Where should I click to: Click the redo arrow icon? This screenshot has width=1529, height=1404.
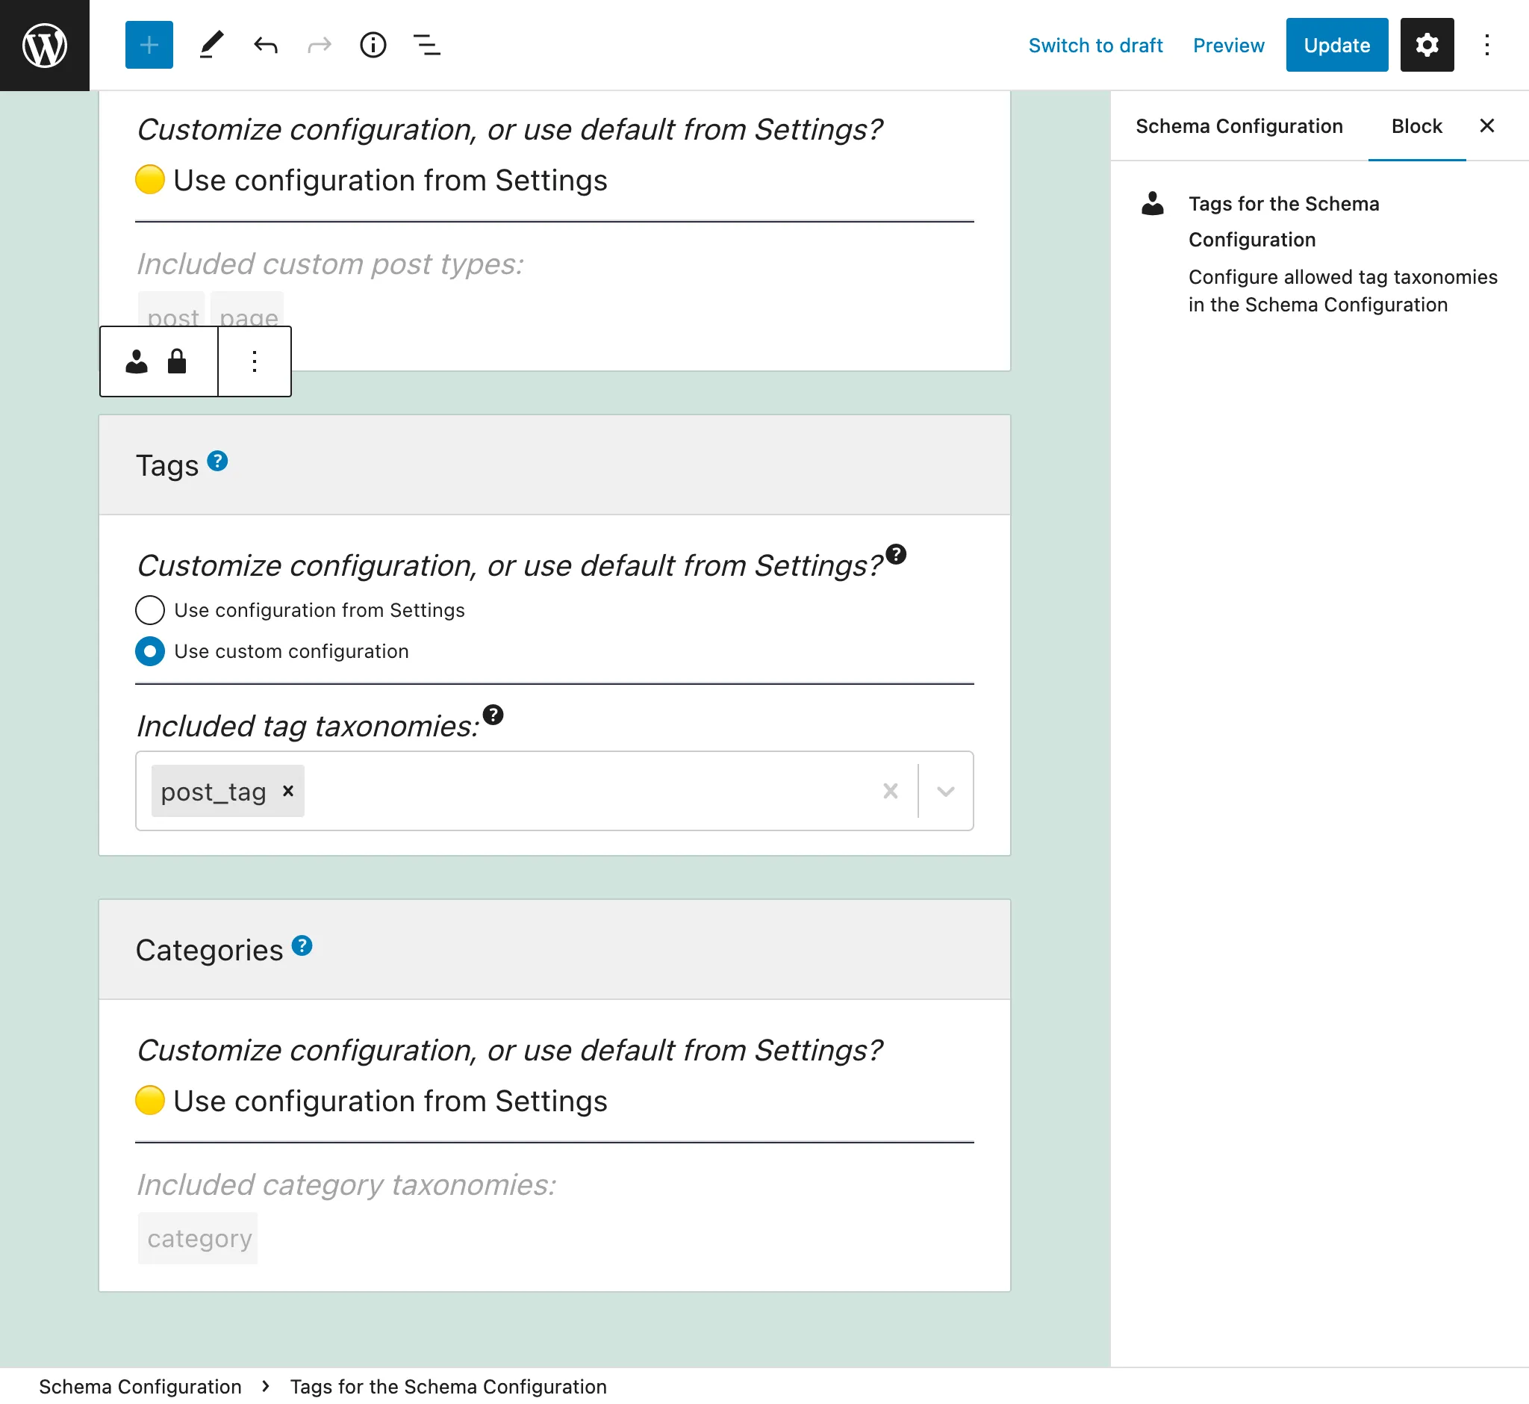point(318,44)
